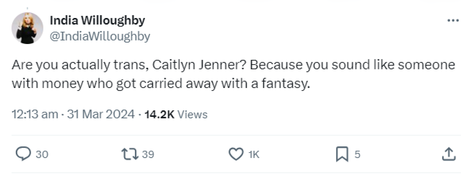Click the 31 Mar 2024 date
This screenshot has height=176, width=471.
tap(101, 114)
